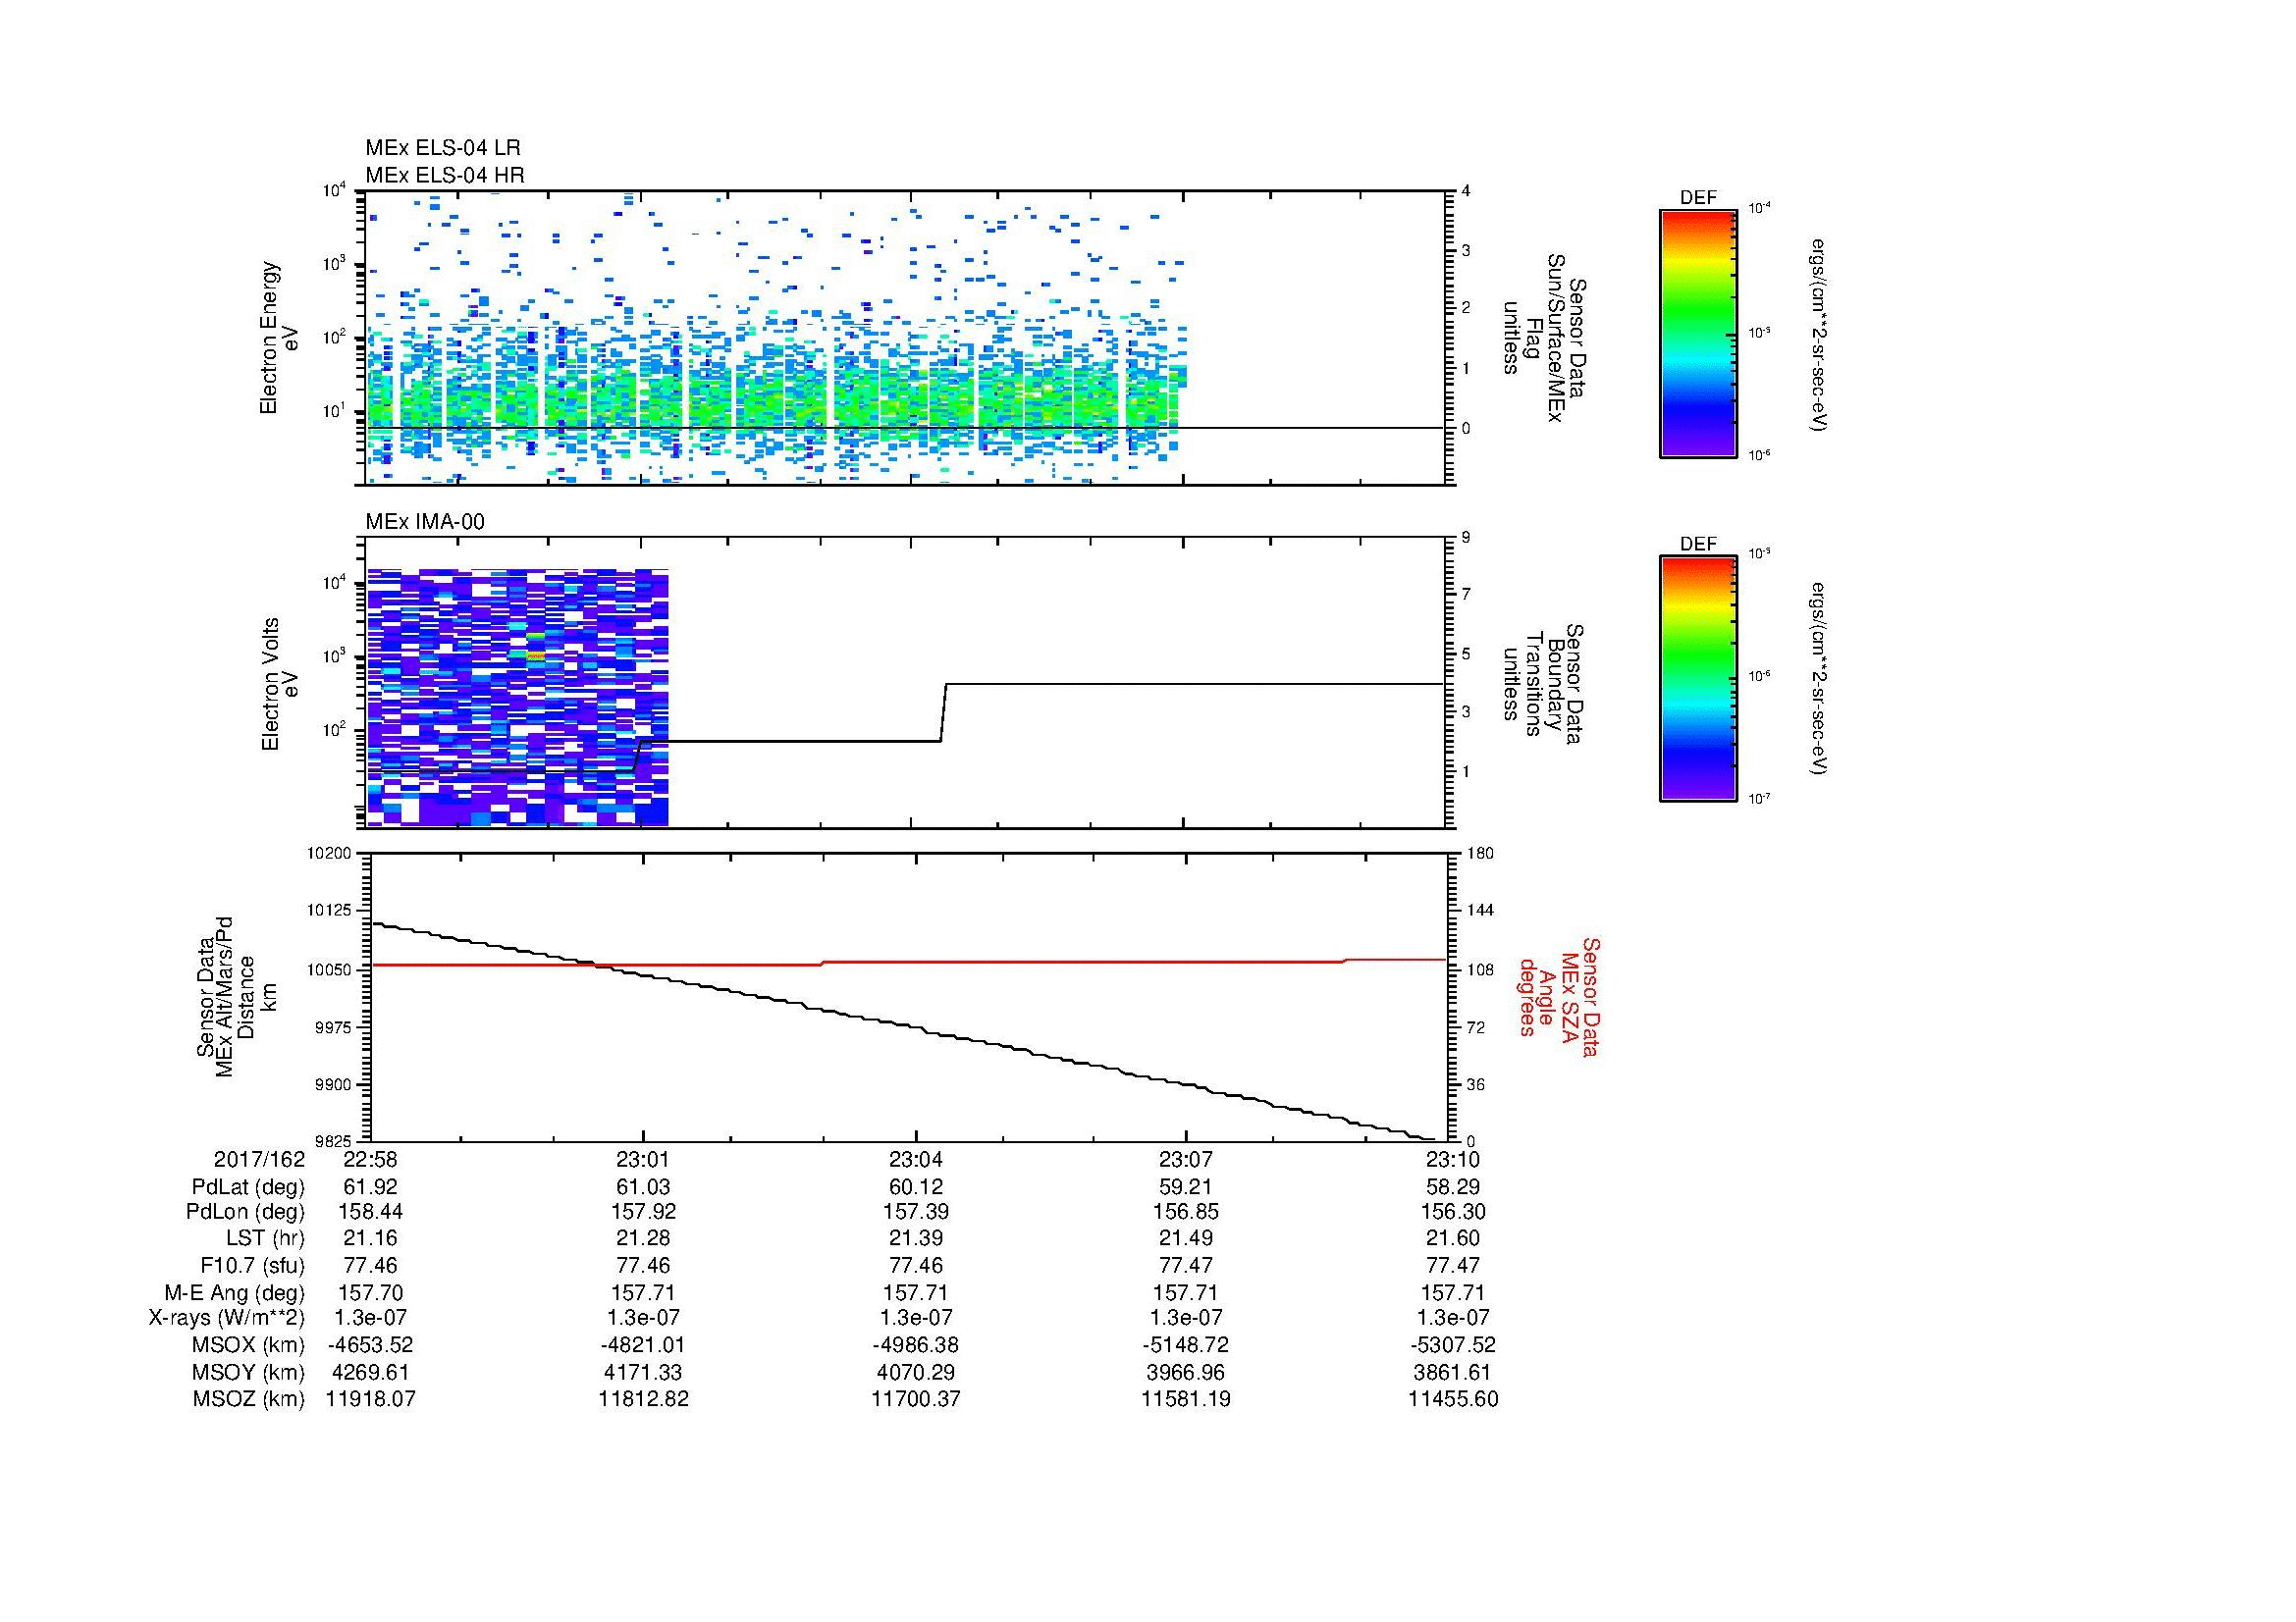Click the '180' SZA axis tick
Screen dimensions: 2296x1622
[x=1480, y=854]
